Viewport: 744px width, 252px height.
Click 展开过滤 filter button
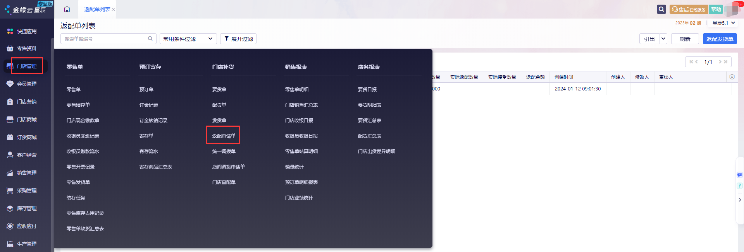click(238, 39)
